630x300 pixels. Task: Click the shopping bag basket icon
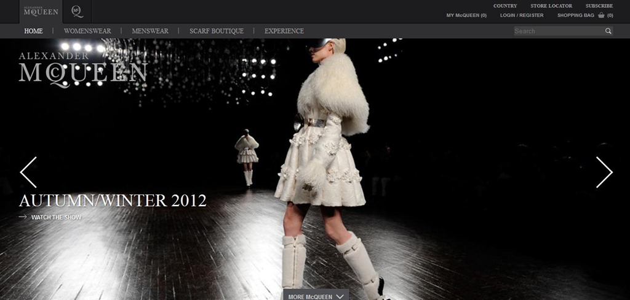(602, 15)
